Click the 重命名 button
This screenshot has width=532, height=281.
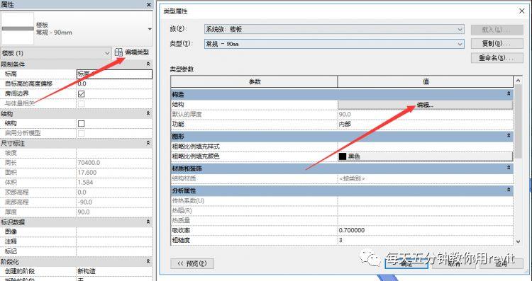pyautogui.click(x=497, y=58)
